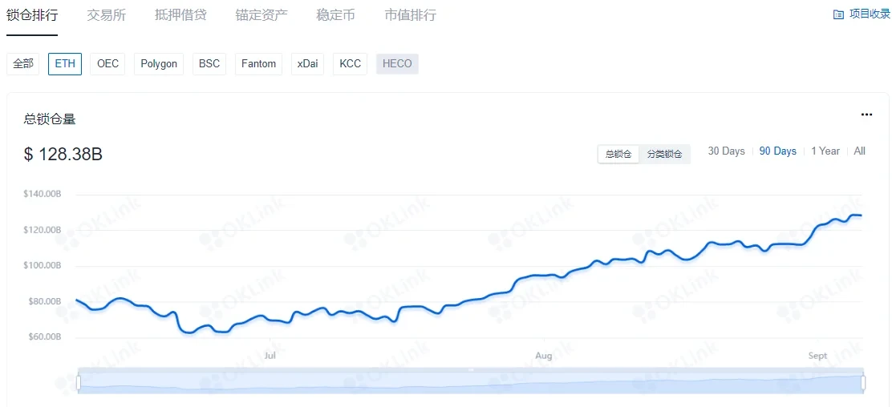892x407 pixels.
Task: Set chart range to 30 Days
Action: (x=726, y=151)
